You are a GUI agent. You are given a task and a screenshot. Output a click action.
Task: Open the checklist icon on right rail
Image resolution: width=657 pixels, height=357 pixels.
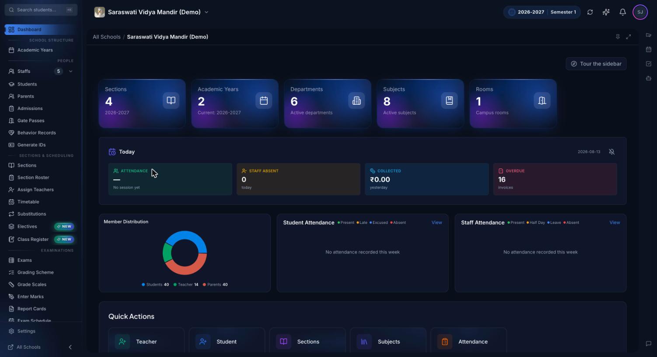click(x=649, y=64)
